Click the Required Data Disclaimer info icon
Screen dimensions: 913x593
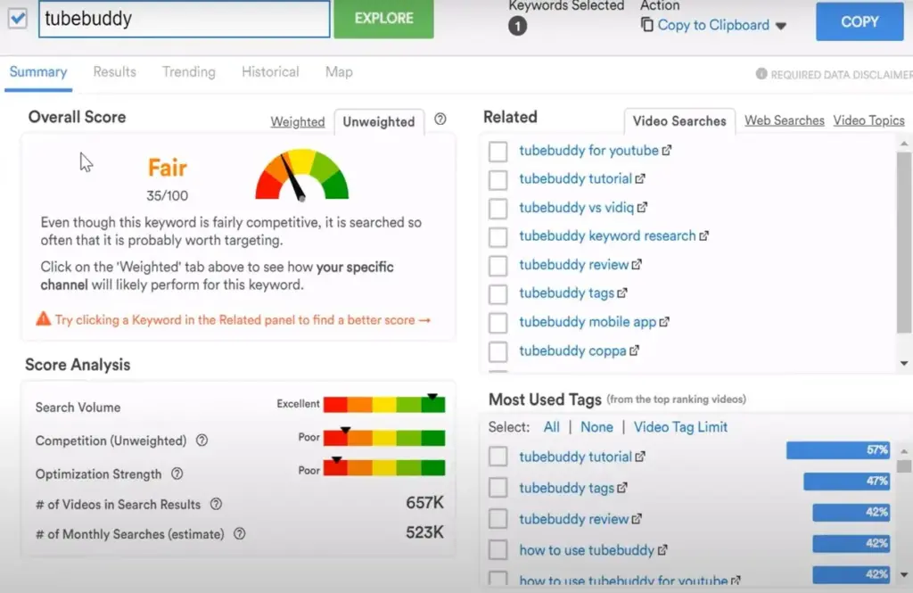coord(761,74)
